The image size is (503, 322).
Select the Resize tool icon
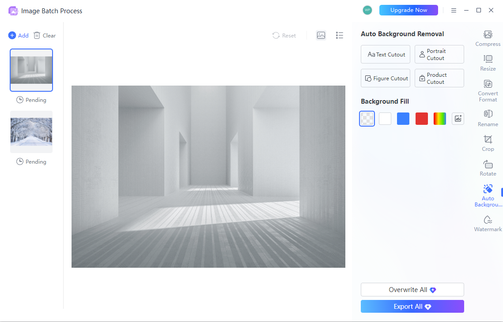pyautogui.click(x=488, y=59)
